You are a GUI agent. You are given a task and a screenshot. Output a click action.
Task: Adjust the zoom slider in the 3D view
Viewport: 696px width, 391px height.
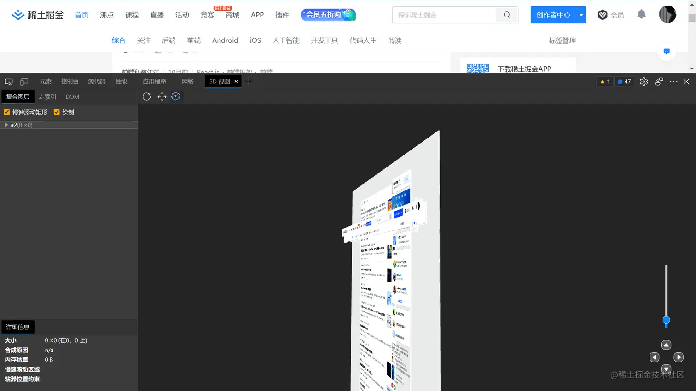click(x=666, y=322)
